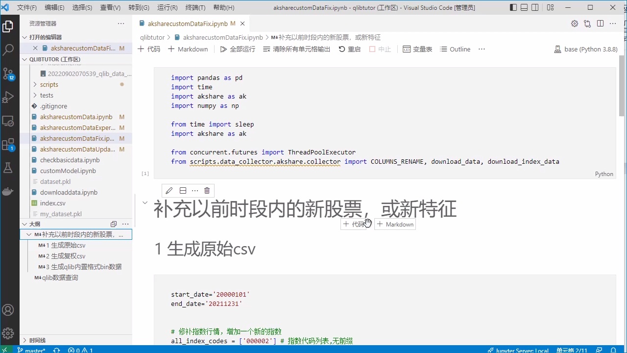
Task: Open the Search view in activity bar
Action: click(x=8, y=50)
